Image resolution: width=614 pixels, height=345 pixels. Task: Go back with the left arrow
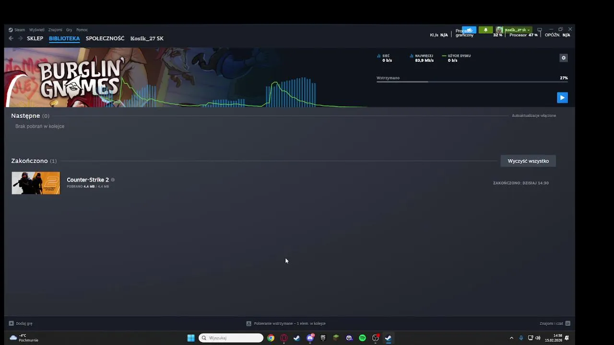click(11, 38)
